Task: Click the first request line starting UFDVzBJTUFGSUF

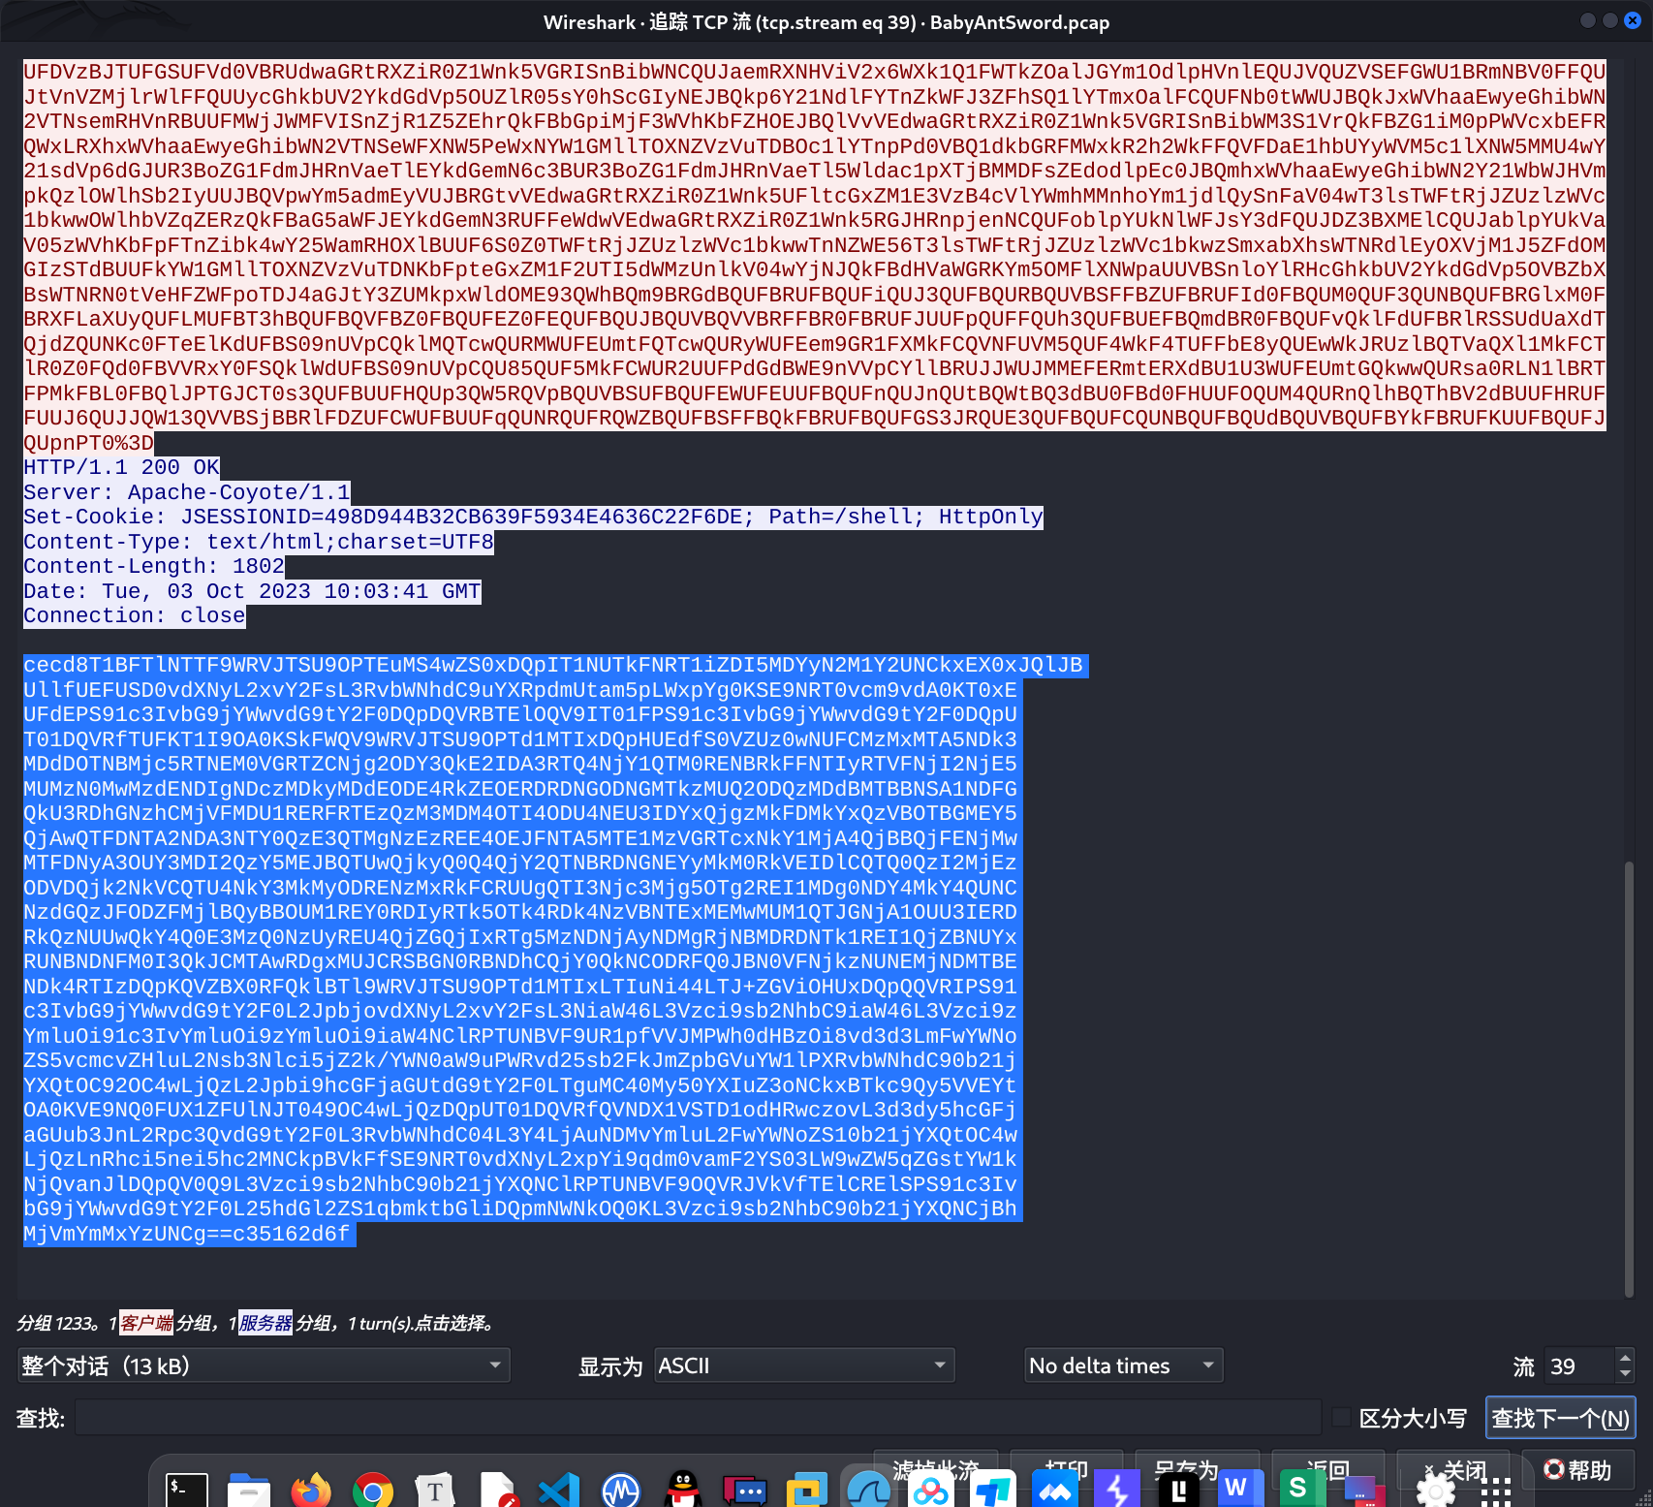Action: coord(815,72)
